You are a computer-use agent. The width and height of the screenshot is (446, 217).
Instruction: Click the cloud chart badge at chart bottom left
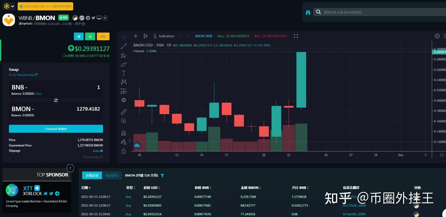[x=137, y=145]
